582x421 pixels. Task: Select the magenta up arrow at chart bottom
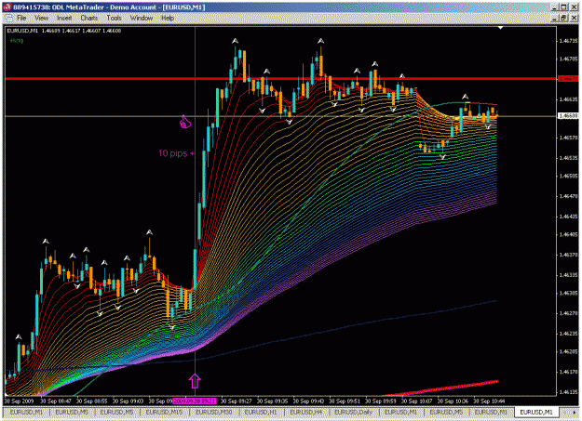pos(195,381)
